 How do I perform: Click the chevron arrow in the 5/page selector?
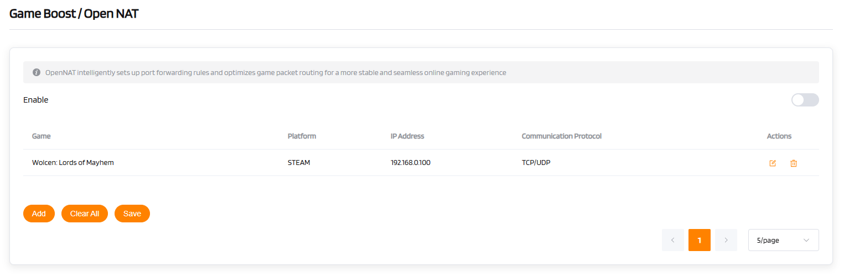pos(806,240)
